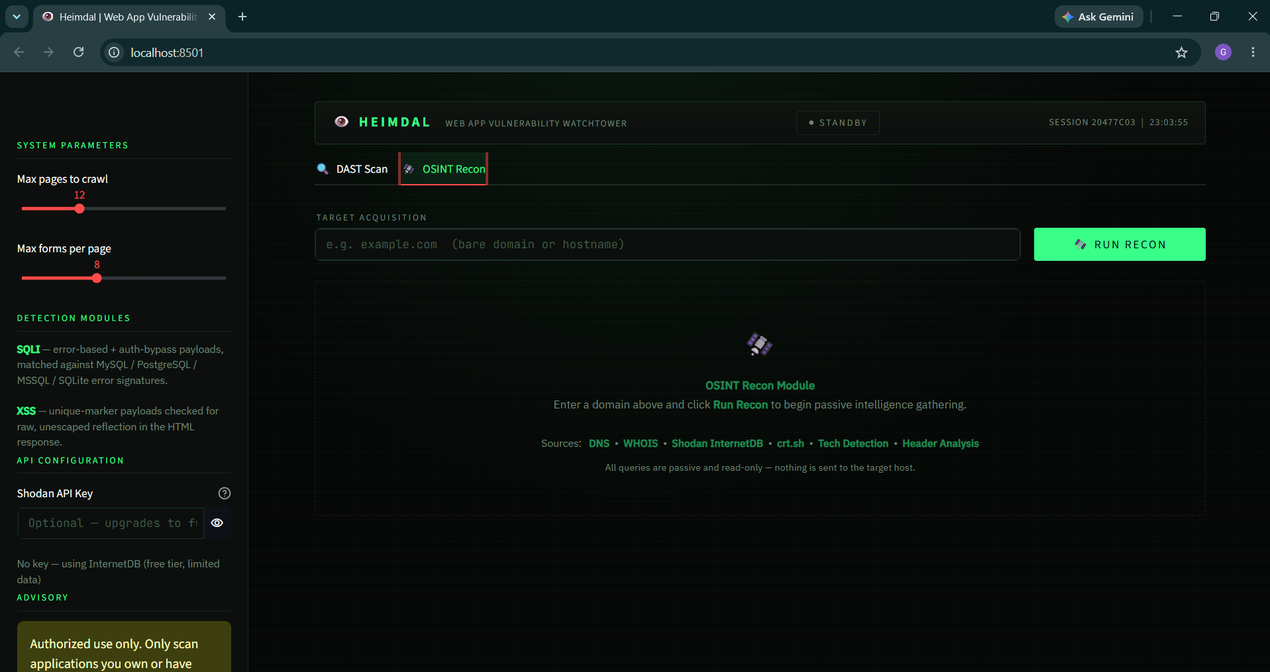Image resolution: width=1270 pixels, height=672 pixels.
Task: Click the 'DETECTION MODULES' header
Action: pos(74,318)
